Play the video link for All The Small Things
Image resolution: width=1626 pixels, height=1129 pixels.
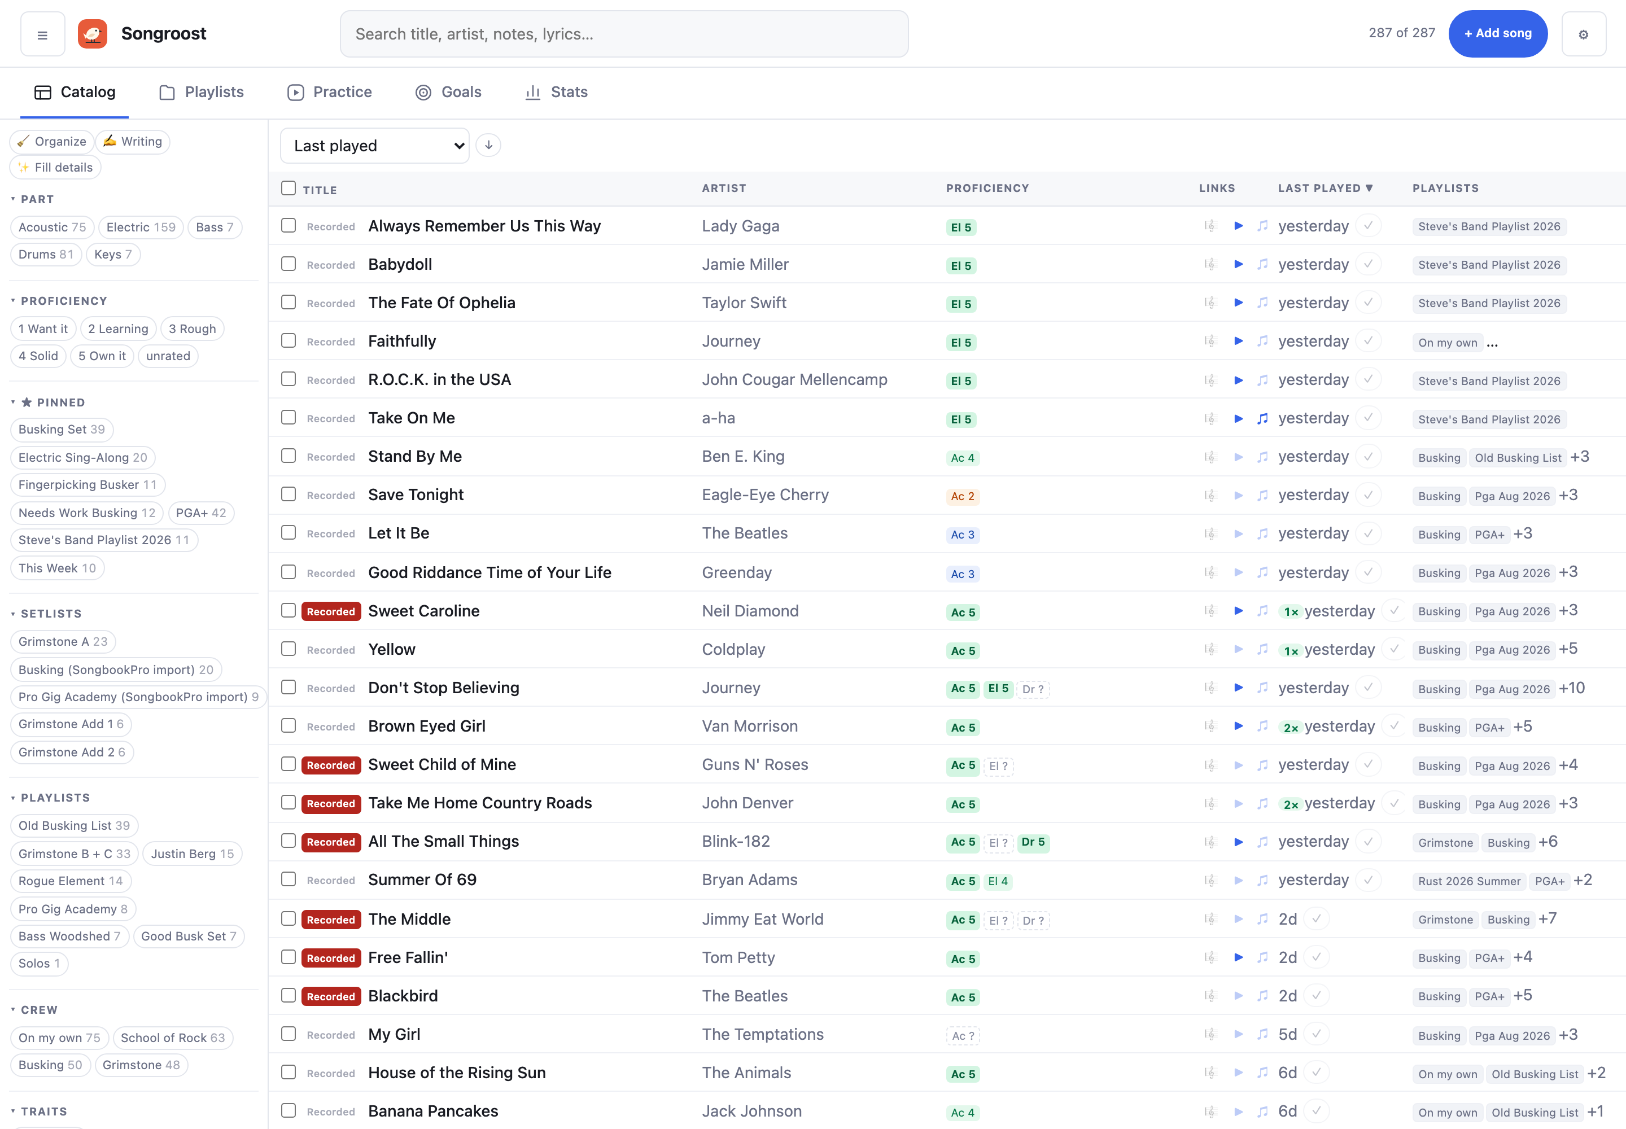pos(1238,842)
